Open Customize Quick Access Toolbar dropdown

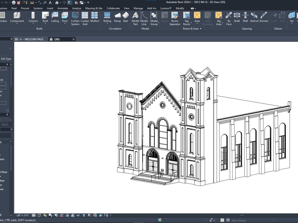88,3
